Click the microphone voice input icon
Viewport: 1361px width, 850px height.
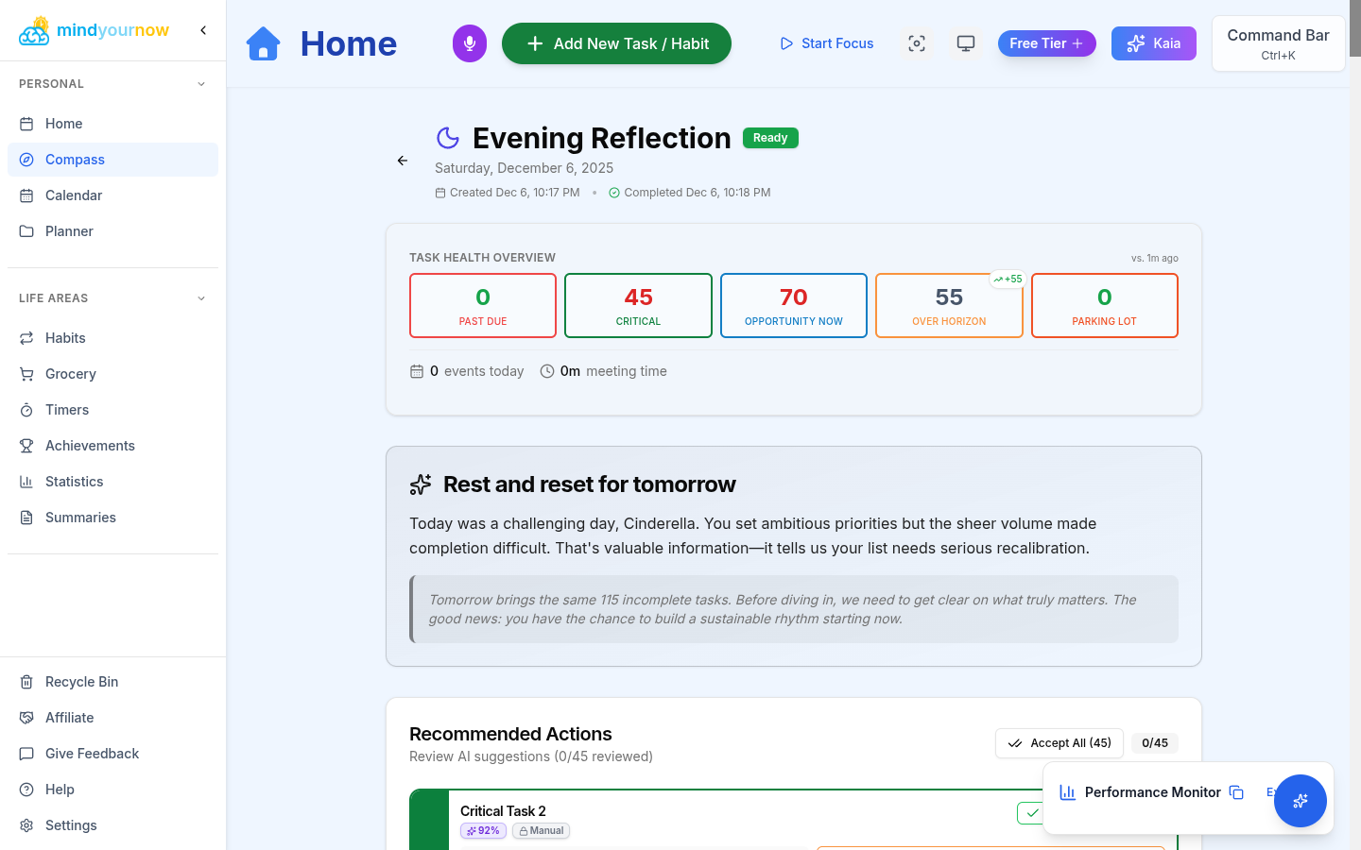coord(470,42)
